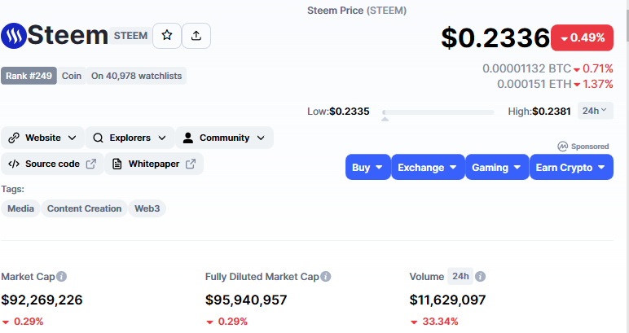This screenshot has height=333, width=629.
Task: Open the Buy menu
Action: click(x=368, y=168)
